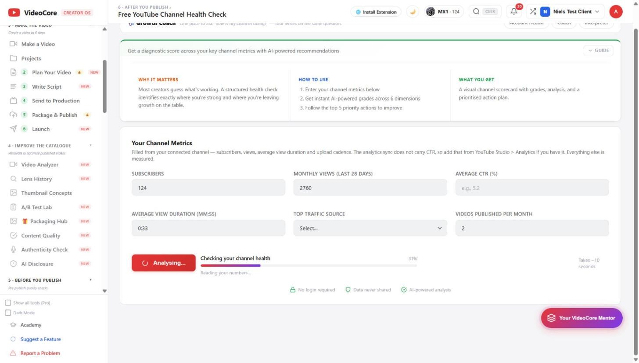This screenshot has height=363, width=639.
Task: Click the VideoCore logo icon
Action: tap(14, 13)
